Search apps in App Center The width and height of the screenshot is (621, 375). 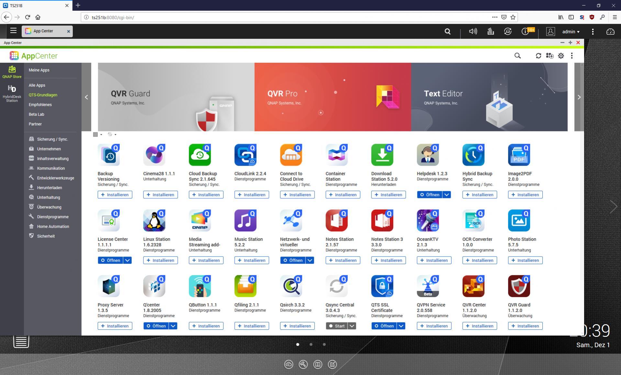[x=517, y=56]
